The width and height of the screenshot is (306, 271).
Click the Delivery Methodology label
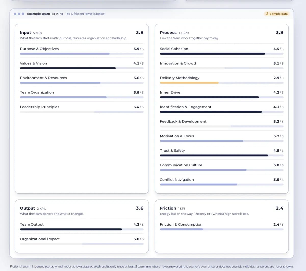pyautogui.click(x=180, y=78)
